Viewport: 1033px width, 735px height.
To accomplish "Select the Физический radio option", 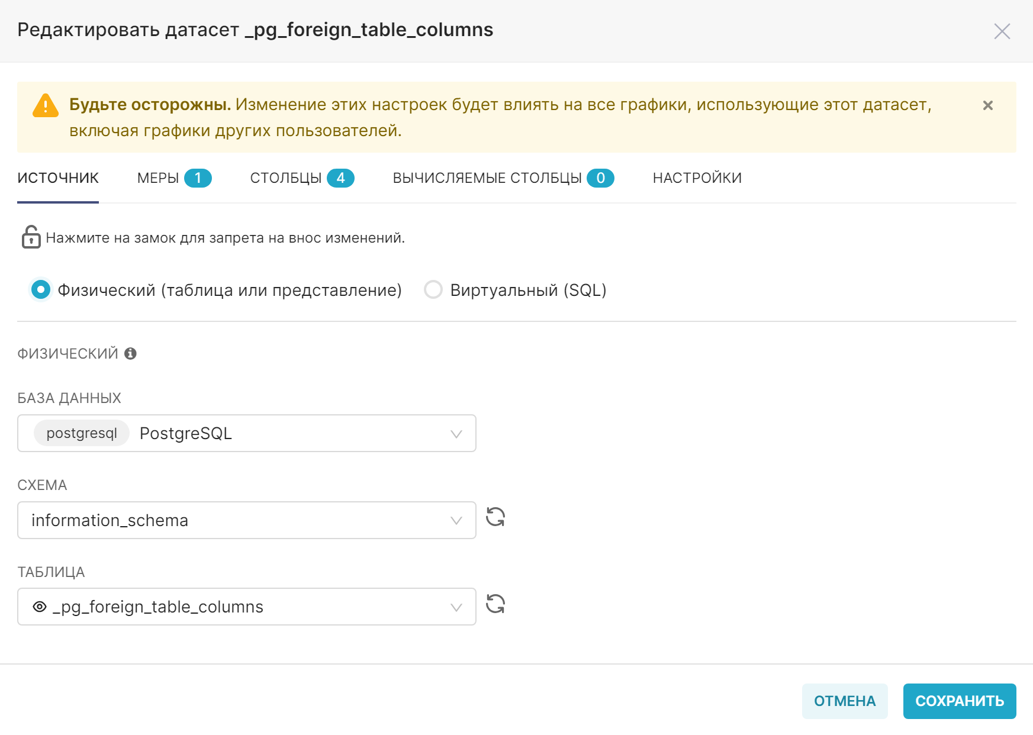I will point(41,289).
